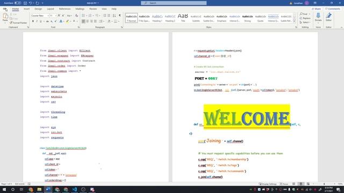Open the Design tab
Screen dimensions: 344x193
tap(38, 9)
